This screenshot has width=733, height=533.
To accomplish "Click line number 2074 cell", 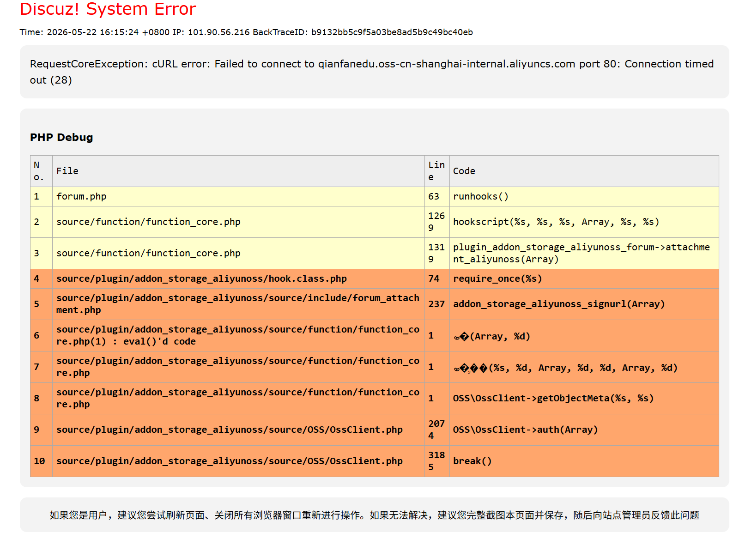I will click(437, 430).
